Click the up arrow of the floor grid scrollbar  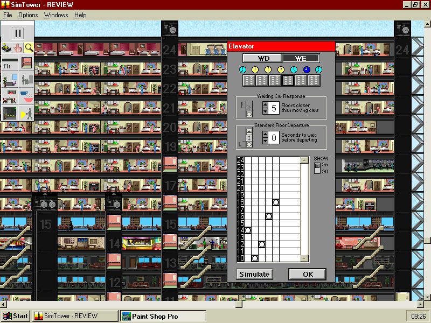coord(304,160)
